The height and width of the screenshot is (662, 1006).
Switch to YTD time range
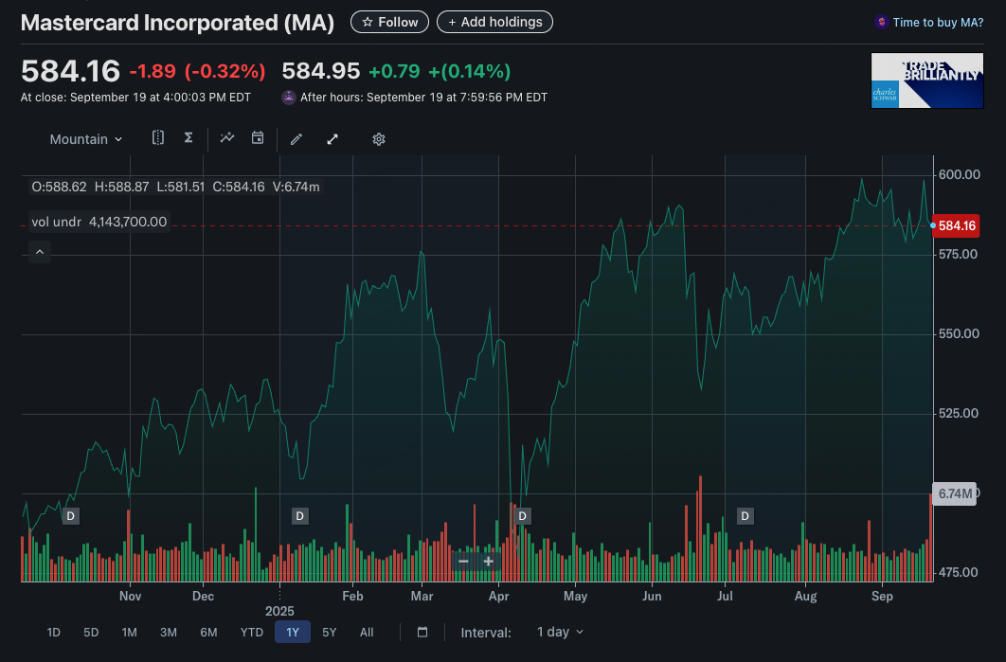[252, 632]
